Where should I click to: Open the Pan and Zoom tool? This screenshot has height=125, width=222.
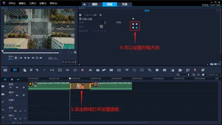[142, 70]
